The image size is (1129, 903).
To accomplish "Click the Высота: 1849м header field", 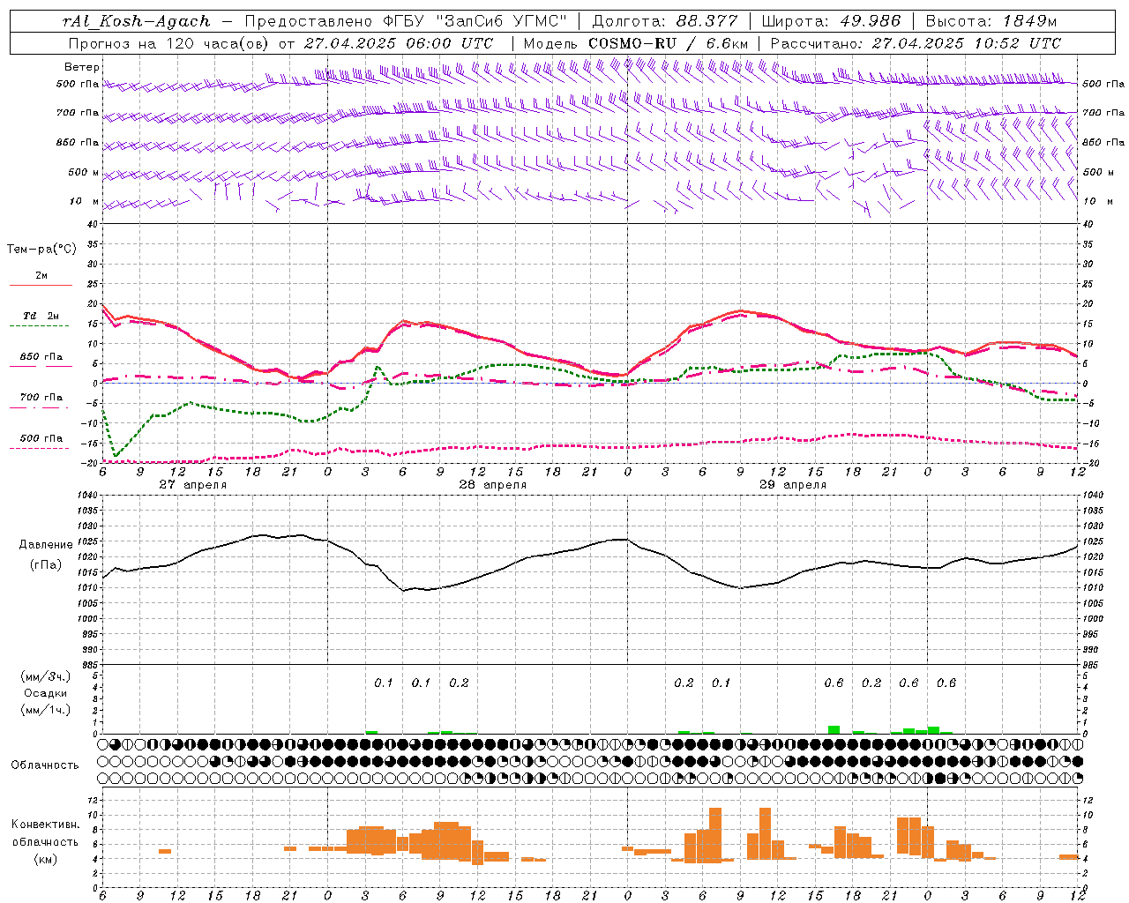I will click(x=991, y=21).
